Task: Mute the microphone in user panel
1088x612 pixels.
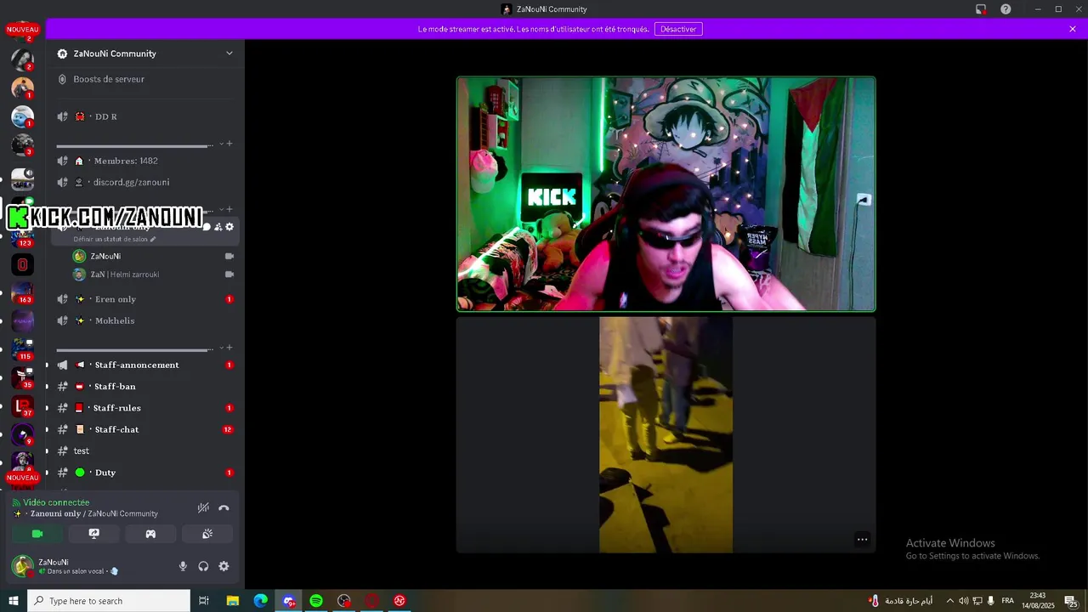Action: pos(183,566)
